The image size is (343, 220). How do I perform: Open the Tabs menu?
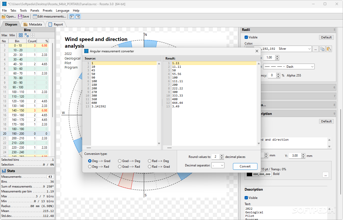point(13,11)
